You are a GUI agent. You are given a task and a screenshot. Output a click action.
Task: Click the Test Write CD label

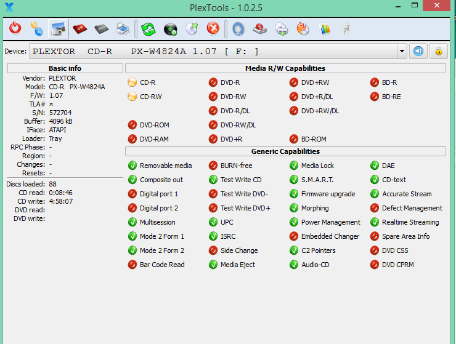(241, 180)
